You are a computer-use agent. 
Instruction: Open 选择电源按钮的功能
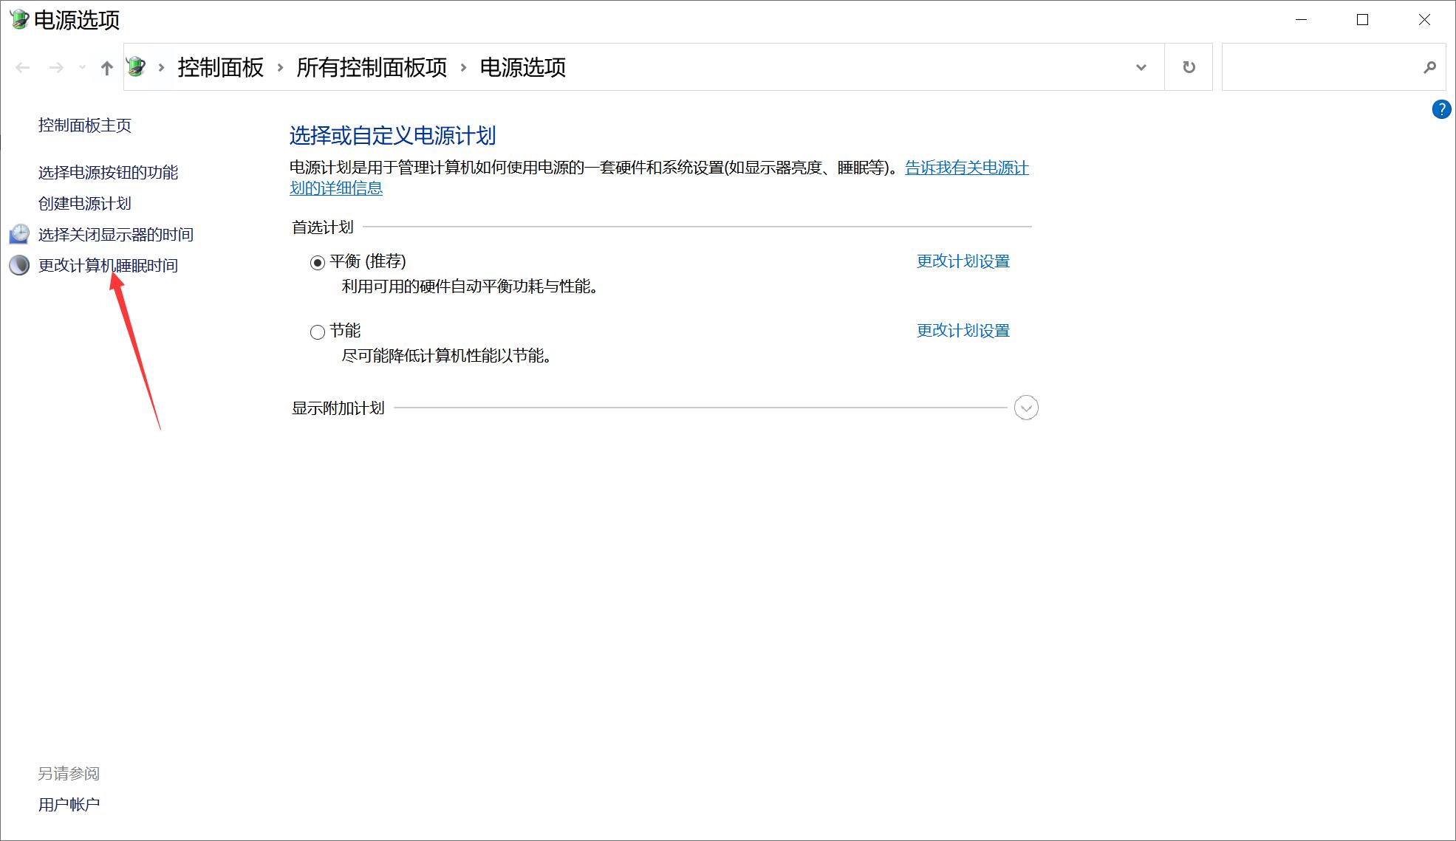tap(109, 173)
